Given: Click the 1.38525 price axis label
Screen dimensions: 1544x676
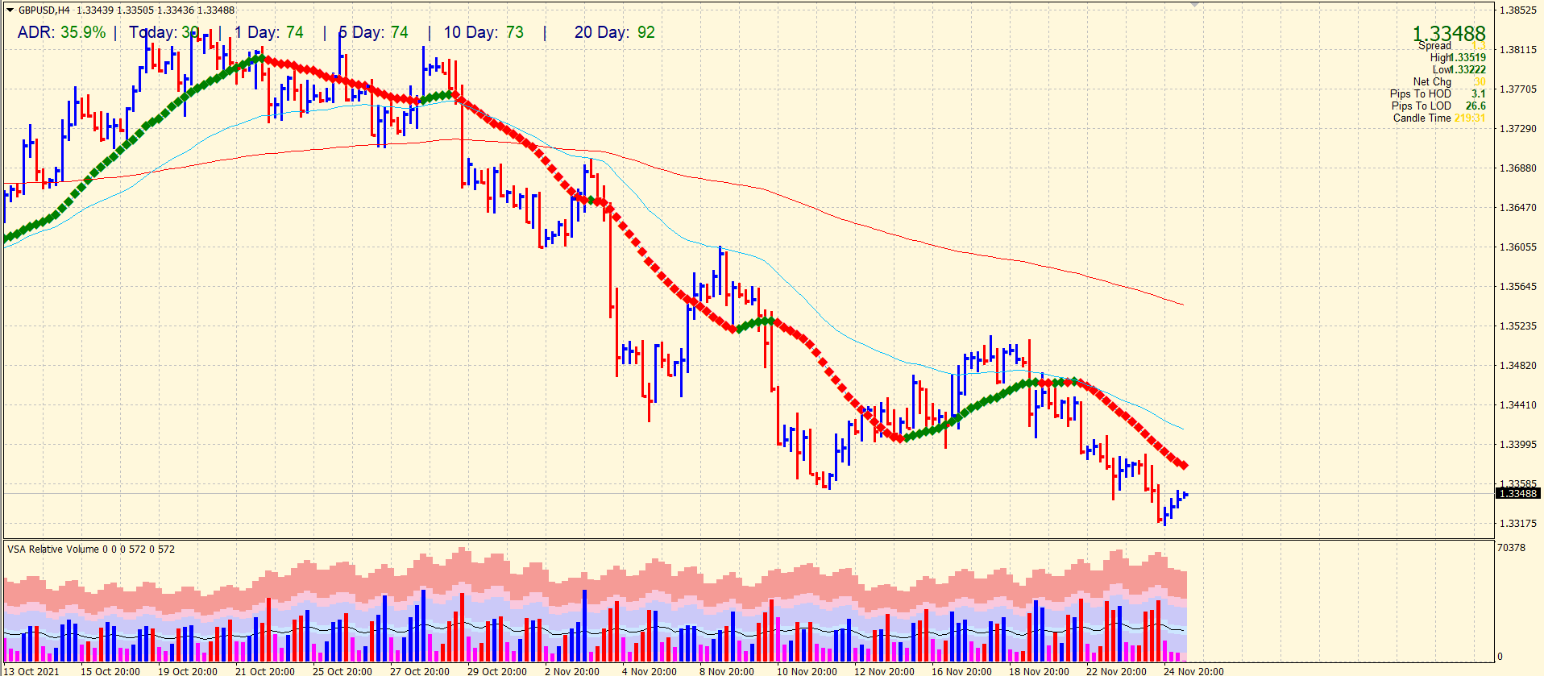Looking at the screenshot, I should pyautogui.click(x=1517, y=10).
